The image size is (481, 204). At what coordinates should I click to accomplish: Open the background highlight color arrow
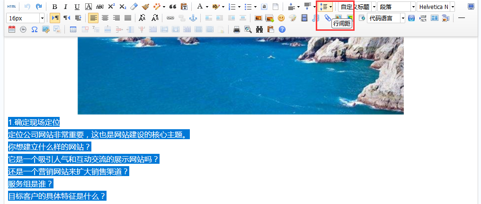[x=223, y=7]
